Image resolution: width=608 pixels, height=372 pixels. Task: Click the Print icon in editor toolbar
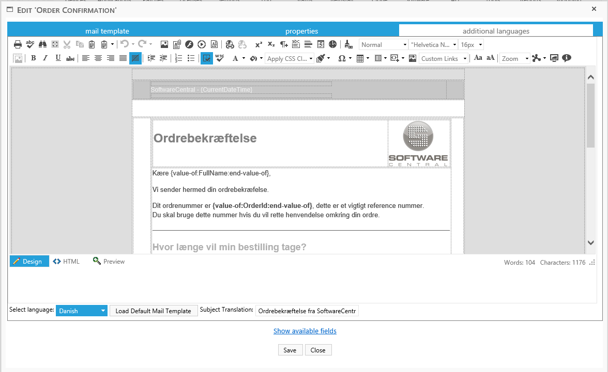click(x=18, y=45)
